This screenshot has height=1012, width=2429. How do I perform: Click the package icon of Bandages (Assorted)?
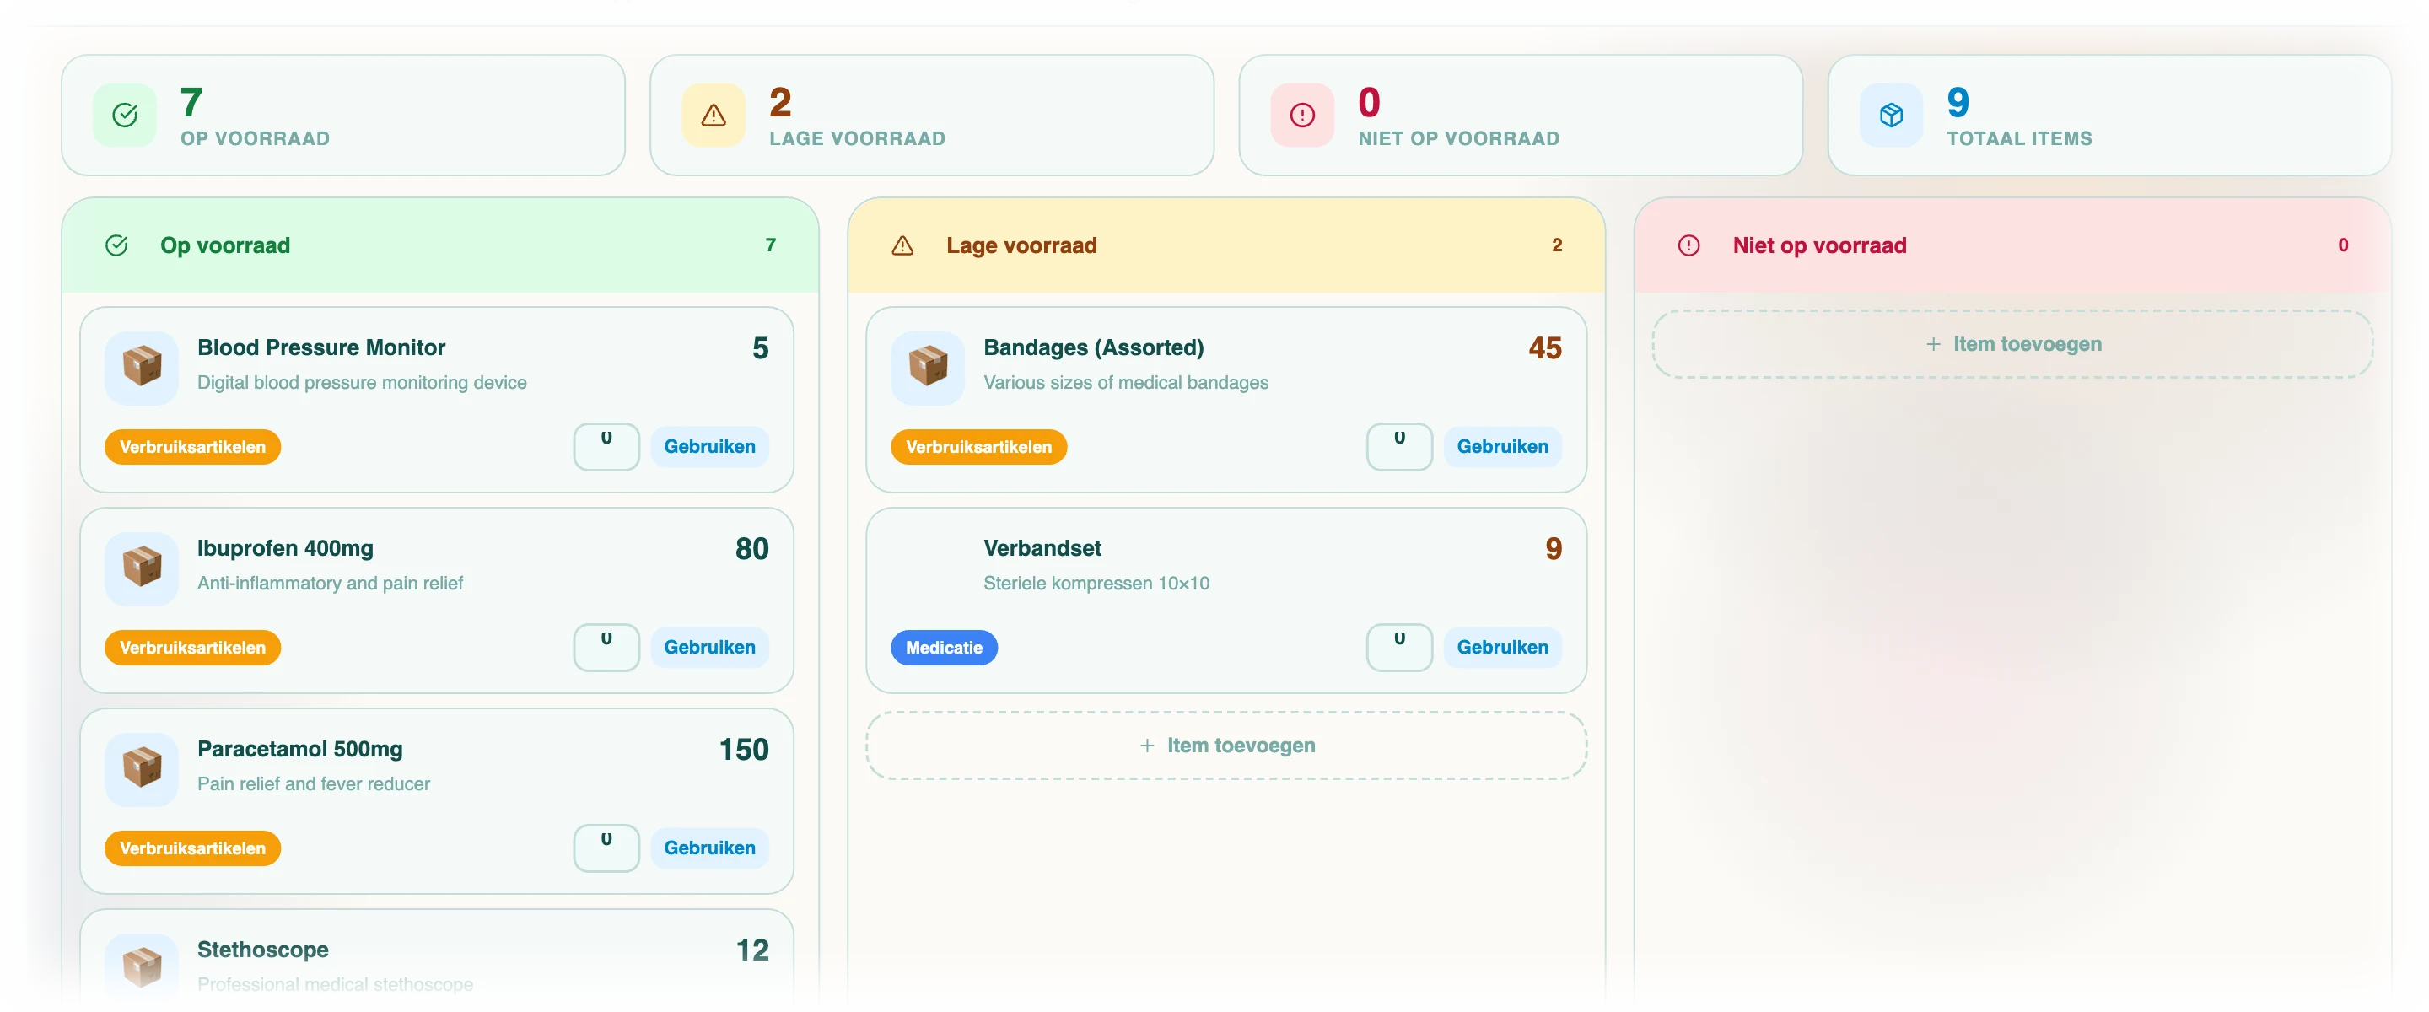pos(928,367)
